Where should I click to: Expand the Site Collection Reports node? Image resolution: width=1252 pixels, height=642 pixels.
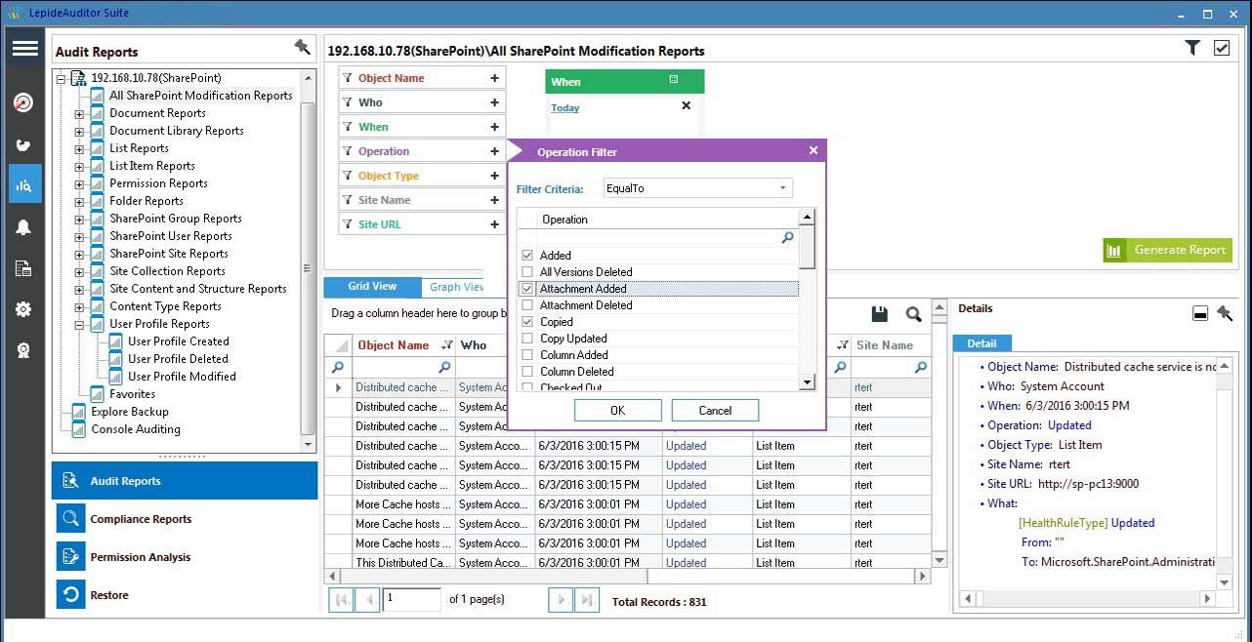click(x=79, y=271)
